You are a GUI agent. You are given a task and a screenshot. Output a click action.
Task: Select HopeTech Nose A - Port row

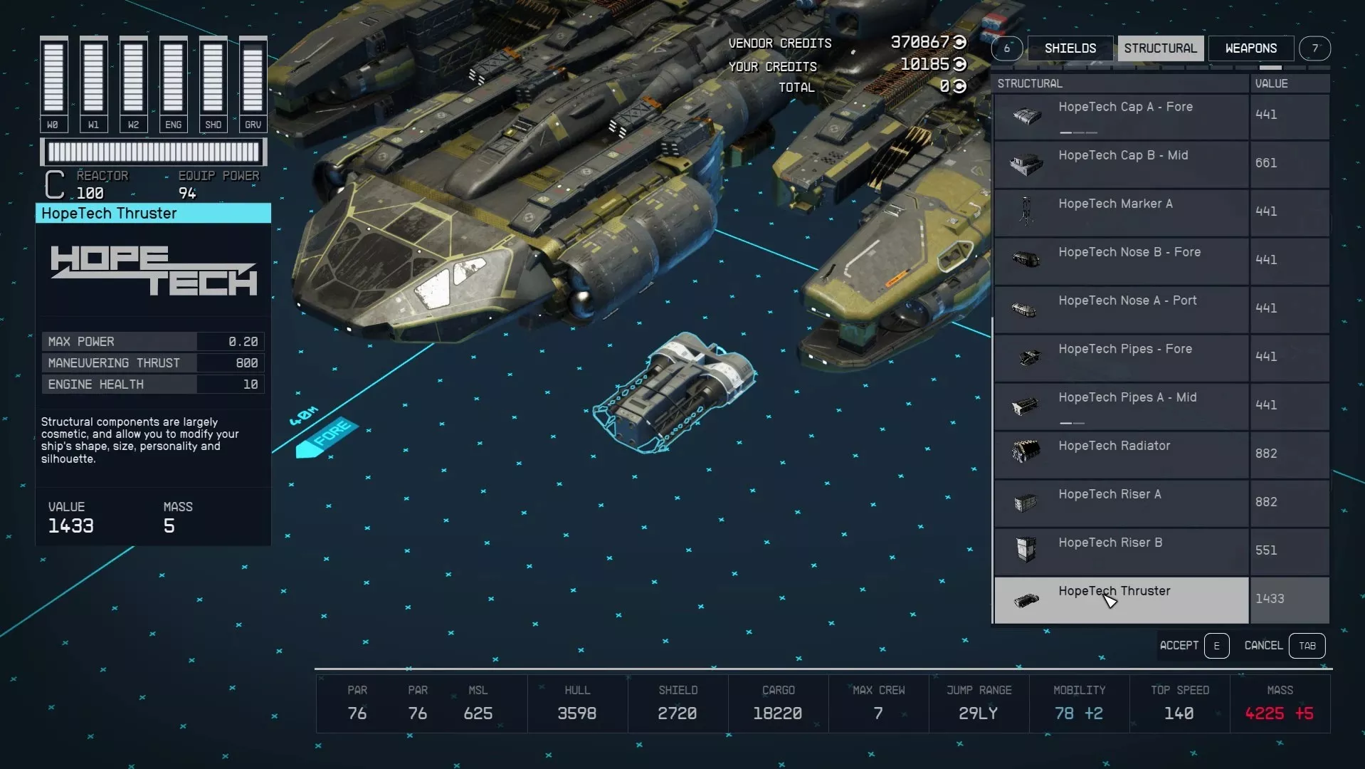(x=1161, y=310)
